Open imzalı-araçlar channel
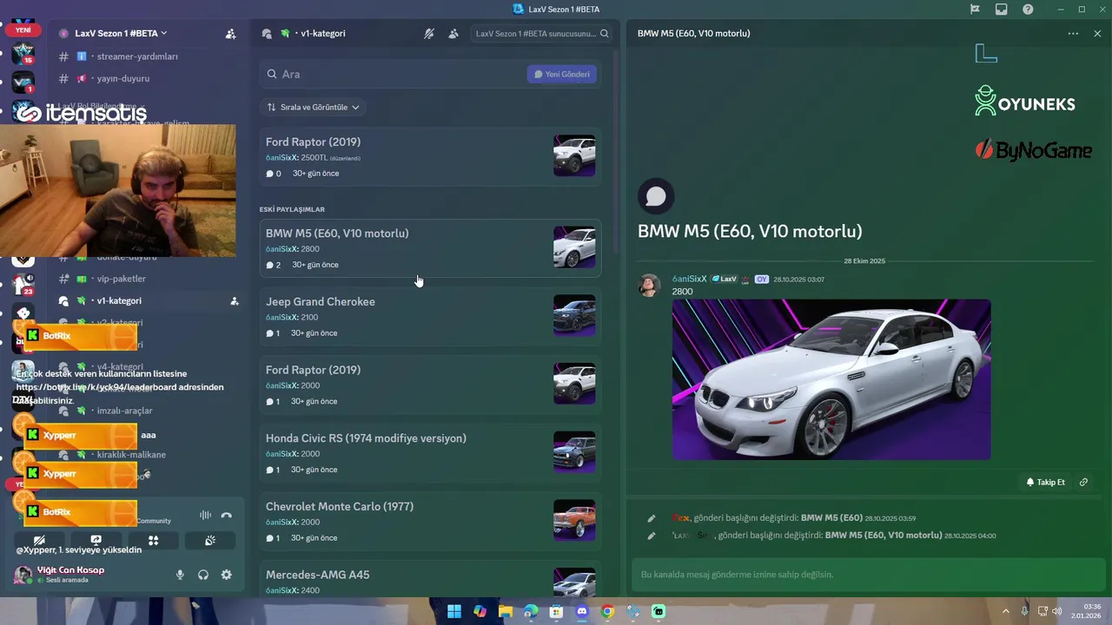 (x=124, y=411)
